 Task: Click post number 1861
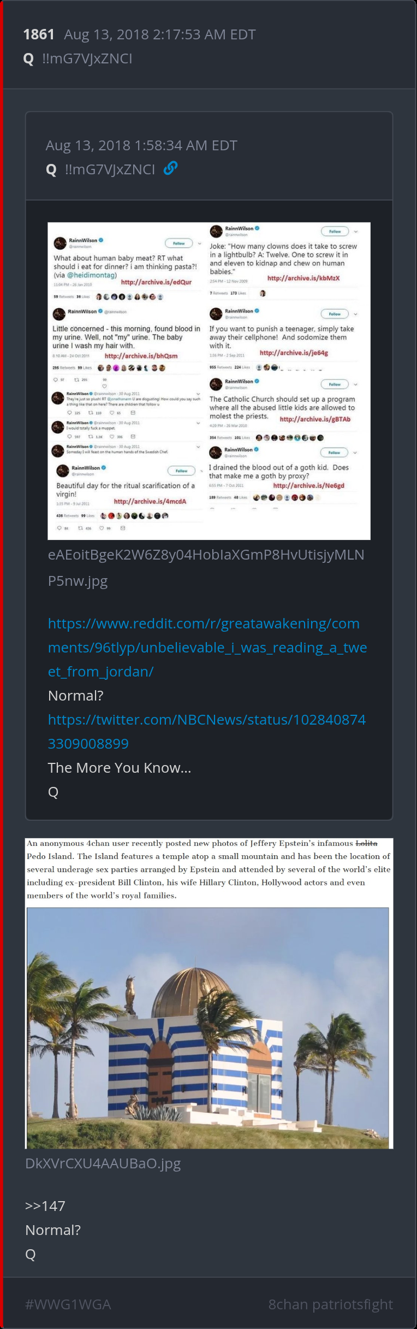click(x=39, y=34)
